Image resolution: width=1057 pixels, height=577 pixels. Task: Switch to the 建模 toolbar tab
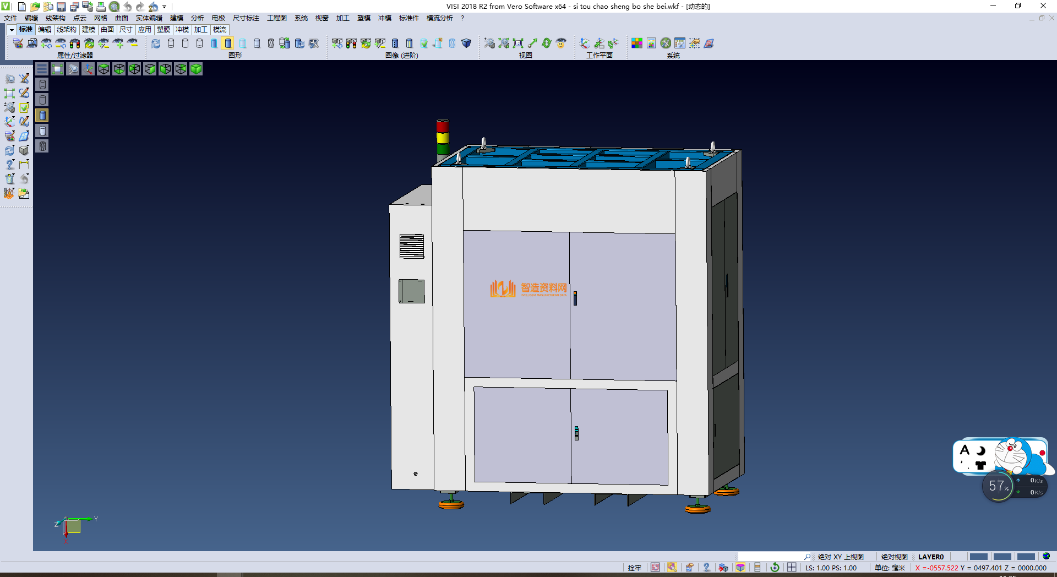click(x=89, y=30)
